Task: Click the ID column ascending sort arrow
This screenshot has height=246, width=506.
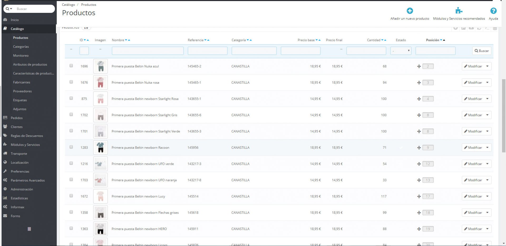Action: point(88,40)
